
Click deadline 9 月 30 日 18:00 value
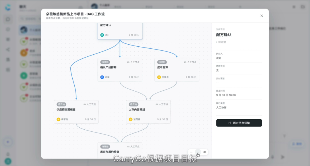[226, 95]
